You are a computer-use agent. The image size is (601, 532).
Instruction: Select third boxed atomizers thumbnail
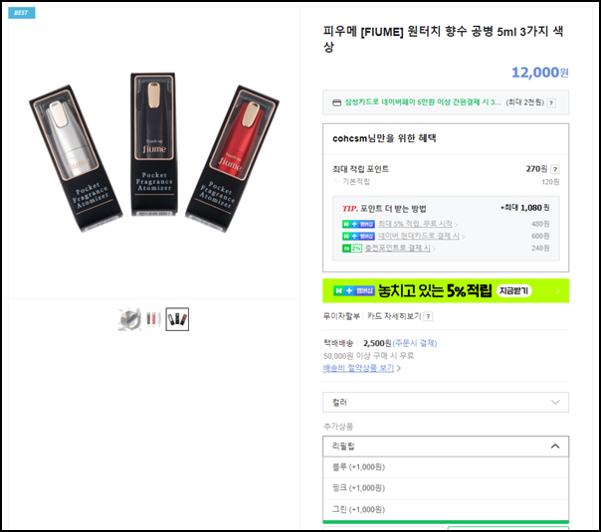click(x=177, y=319)
